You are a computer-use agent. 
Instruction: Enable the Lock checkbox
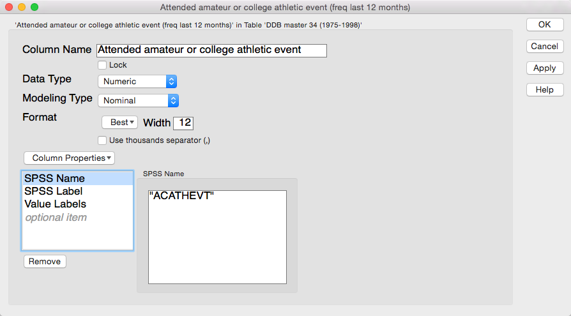click(102, 65)
